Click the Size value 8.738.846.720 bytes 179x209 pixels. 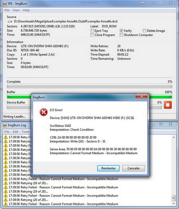tap(34, 30)
